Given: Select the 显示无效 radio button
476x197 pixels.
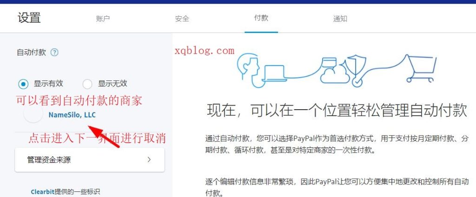Looking at the screenshot, I should coord(87,84).
